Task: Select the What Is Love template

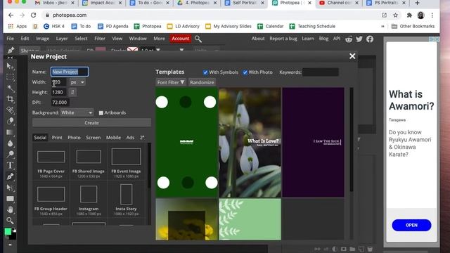Action: pyautogui.click(x=250, y=142)
